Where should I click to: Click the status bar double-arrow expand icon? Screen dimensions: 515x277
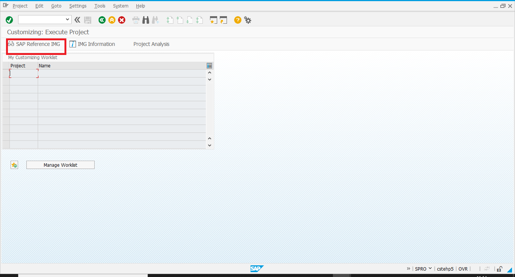(x=409, y=269)
